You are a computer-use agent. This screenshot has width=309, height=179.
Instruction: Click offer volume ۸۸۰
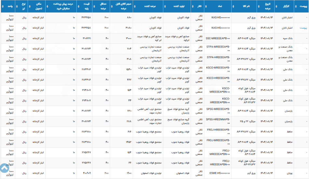(129, 18)
